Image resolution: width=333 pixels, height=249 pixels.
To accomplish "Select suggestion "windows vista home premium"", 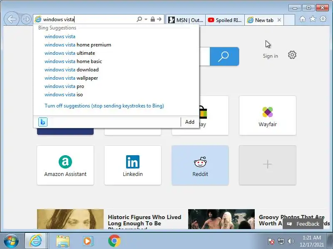I will pos(78,45).
